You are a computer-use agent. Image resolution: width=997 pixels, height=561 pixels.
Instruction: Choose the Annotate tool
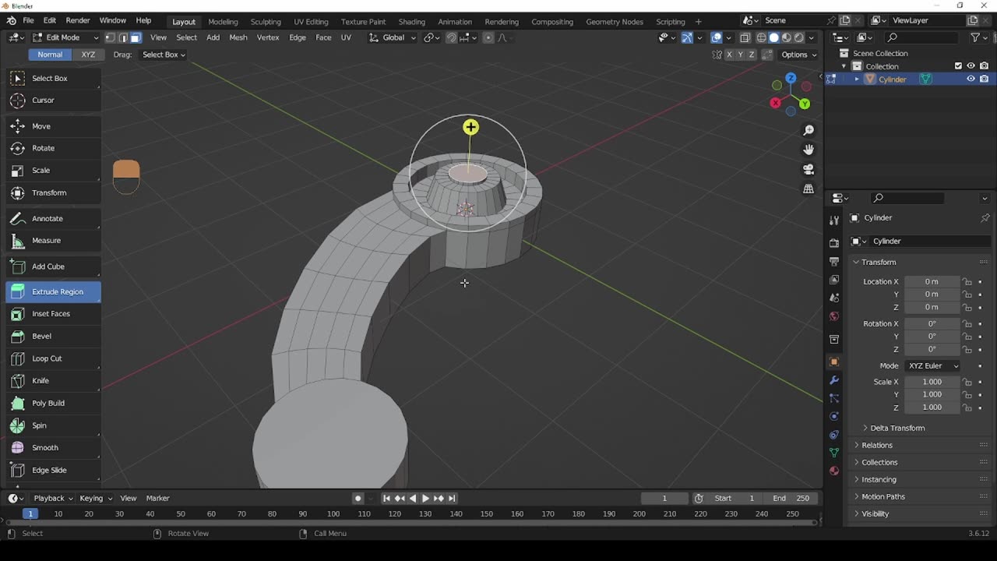pos(53,218)
